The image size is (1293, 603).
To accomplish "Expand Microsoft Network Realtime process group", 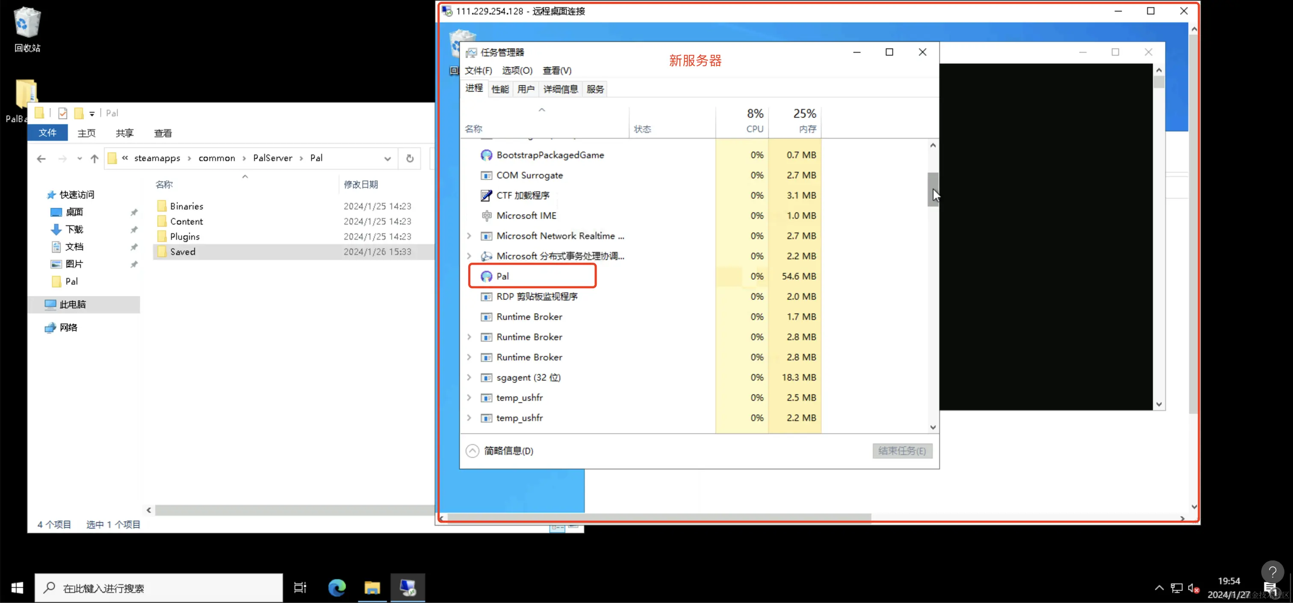I will pyautogui.click(x=469, y=236).
